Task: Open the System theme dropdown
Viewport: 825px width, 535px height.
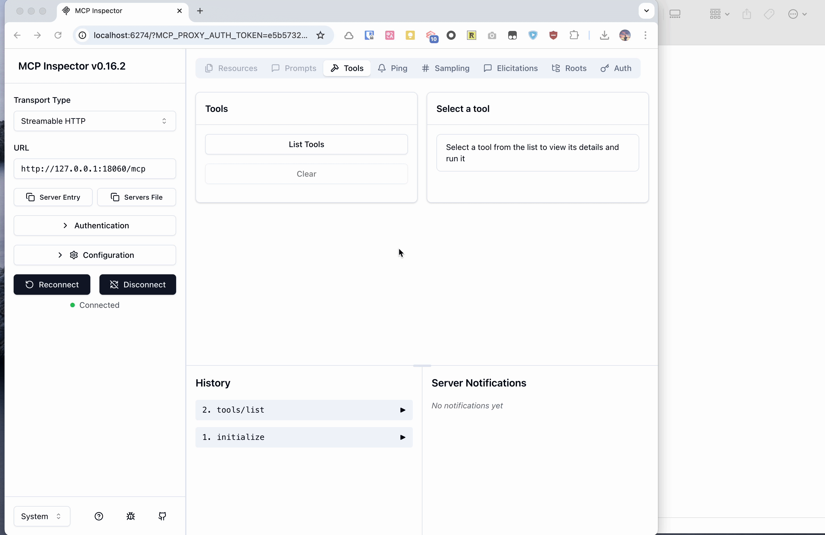Action: tap(41, 516)
